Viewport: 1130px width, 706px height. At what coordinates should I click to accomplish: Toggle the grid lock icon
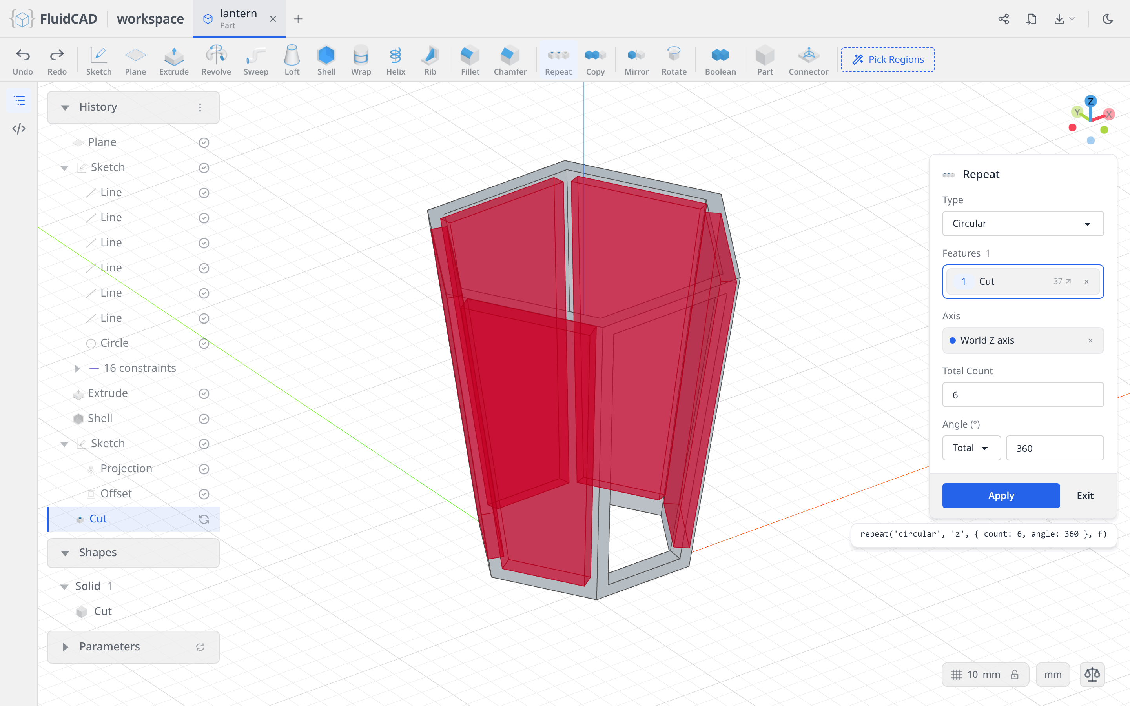pos(1014,674)
